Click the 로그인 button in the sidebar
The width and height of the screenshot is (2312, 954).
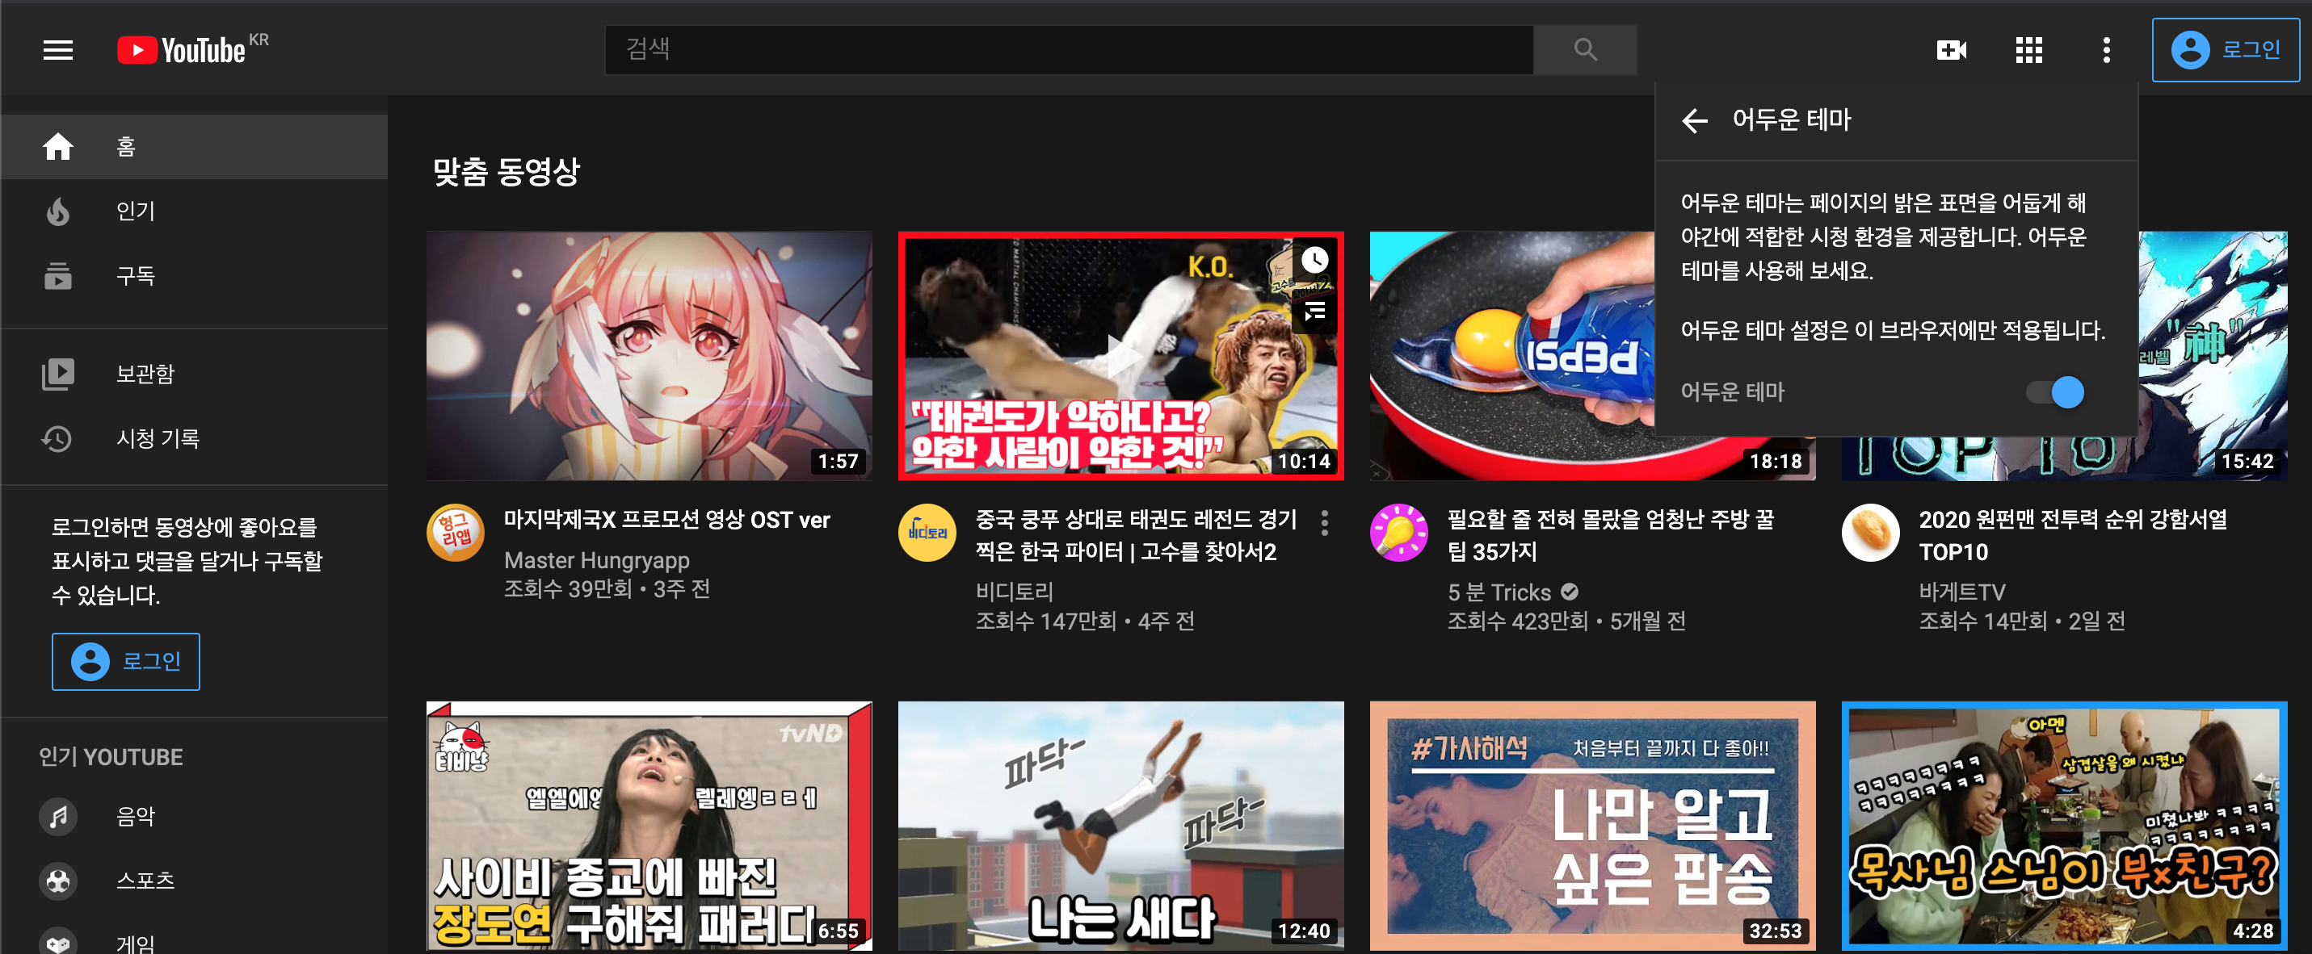click(126, 662)
